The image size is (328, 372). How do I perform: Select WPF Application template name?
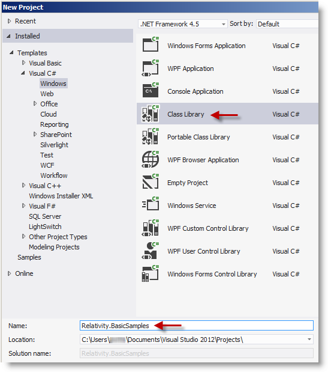(x=191, y=69)
